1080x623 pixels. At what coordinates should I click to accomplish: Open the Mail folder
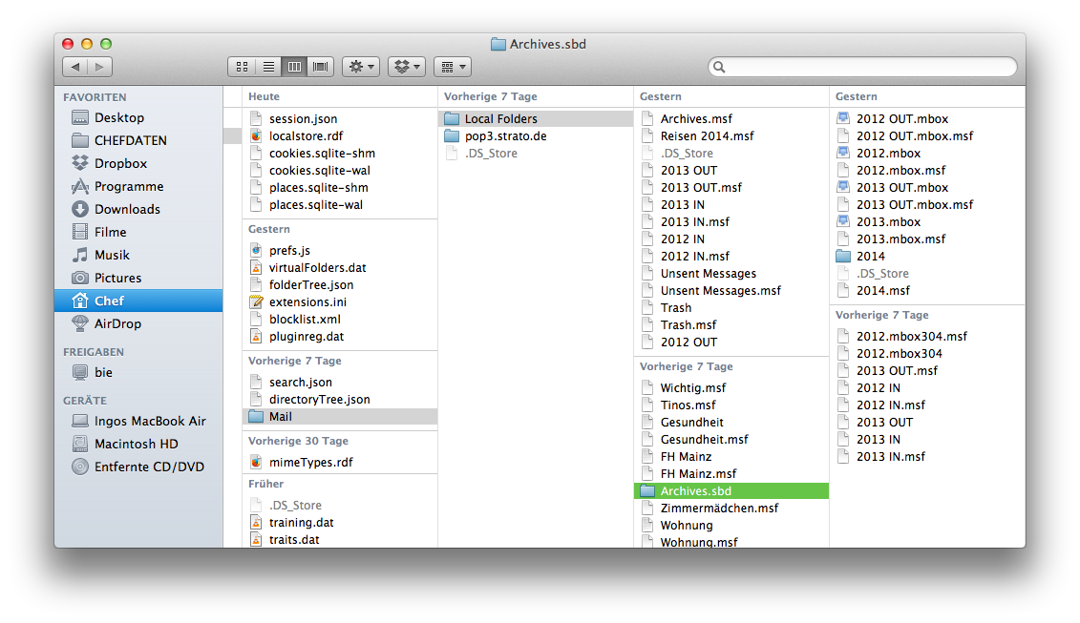[340, 417]
